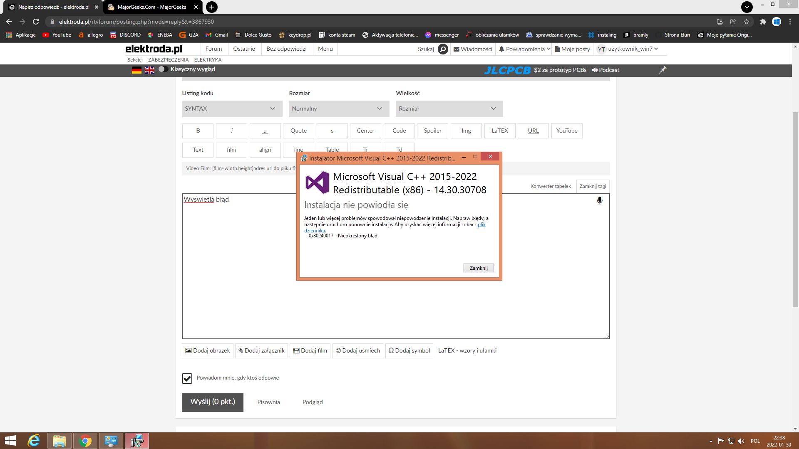The height and width of the screenshot is (449, 799).
Task: Open Konwerter tabelek link
Action: [551, 186]
